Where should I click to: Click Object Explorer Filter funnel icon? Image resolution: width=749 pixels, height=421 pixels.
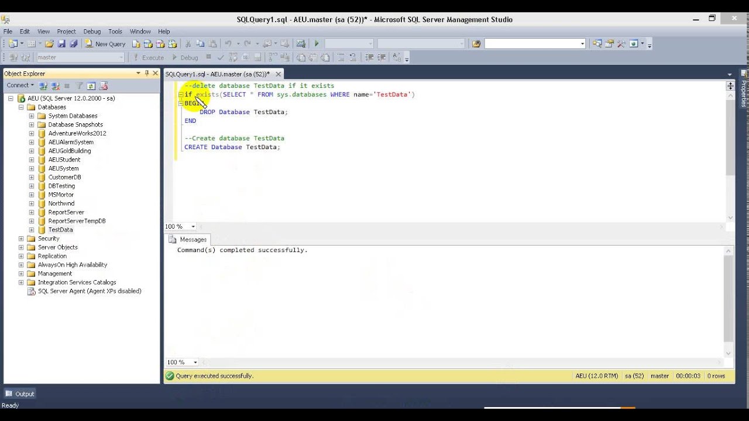(x=80, y=86)
